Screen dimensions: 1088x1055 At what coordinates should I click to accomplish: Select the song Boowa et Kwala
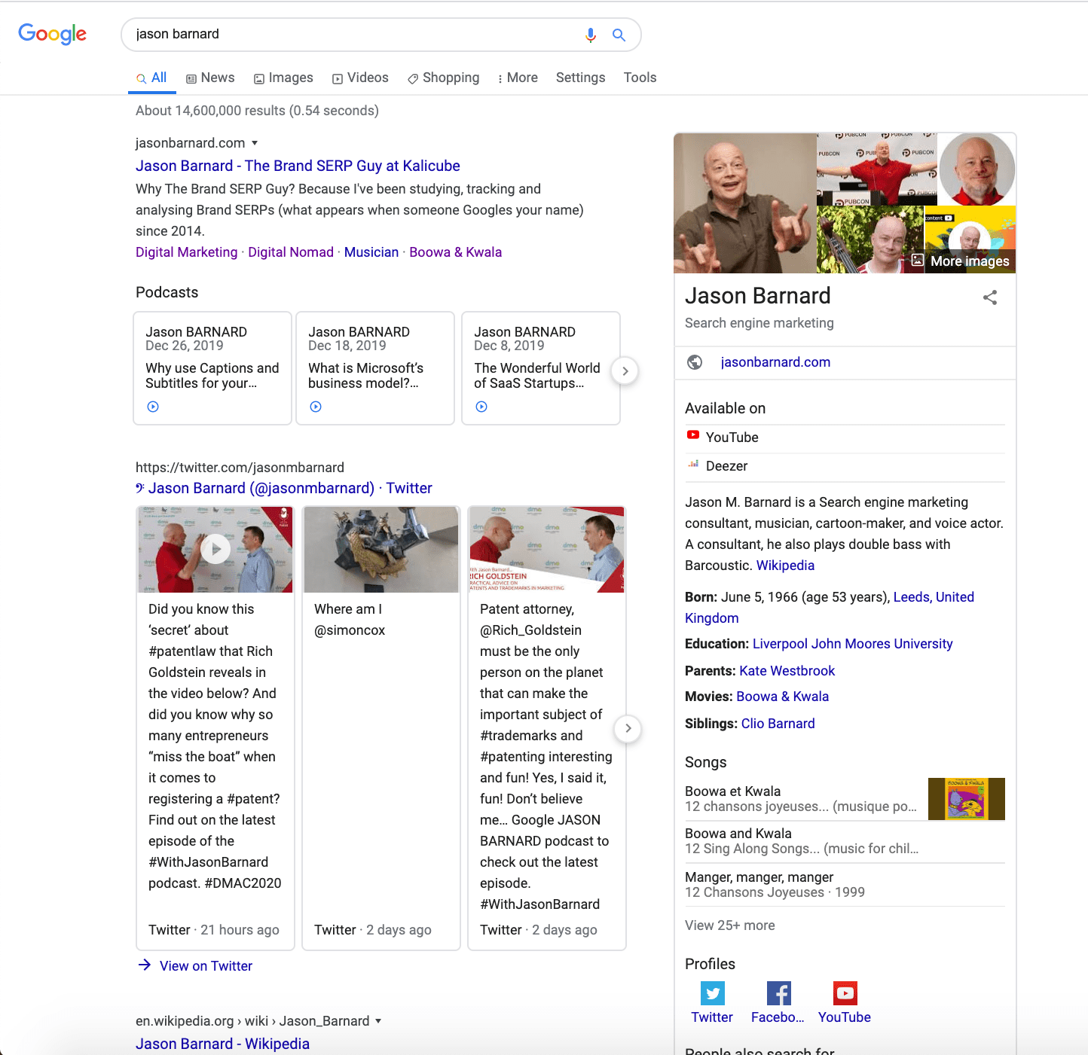[x=845, y=799]
